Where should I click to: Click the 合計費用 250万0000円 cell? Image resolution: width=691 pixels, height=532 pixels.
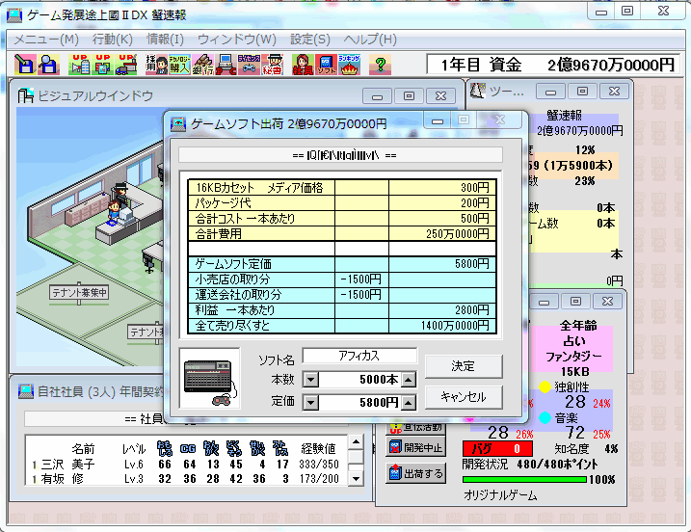point(442,233)
